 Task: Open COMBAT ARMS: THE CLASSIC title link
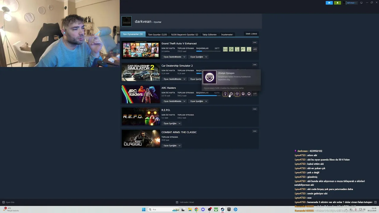[179, 132]
